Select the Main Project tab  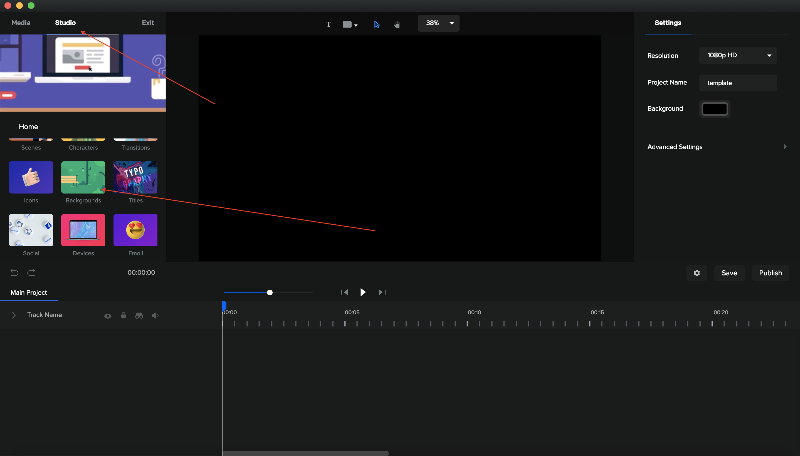(x=28, y=292)
